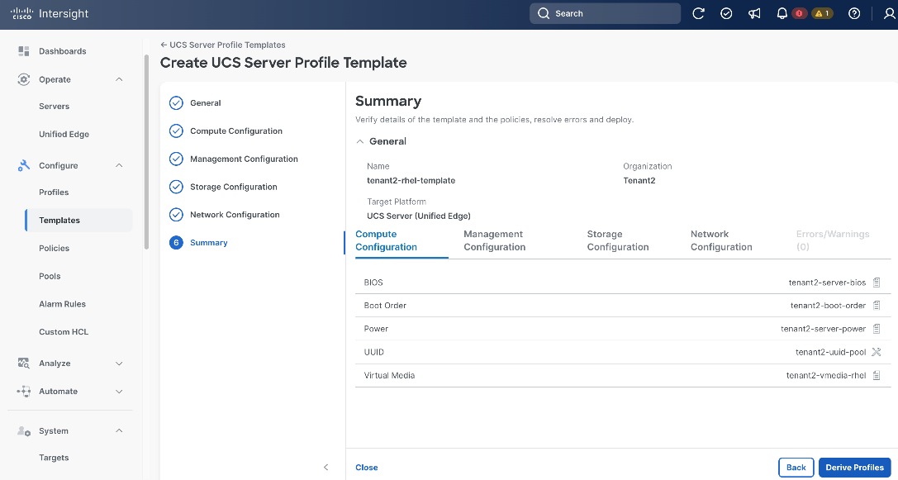The image size is (898, 480).
Task: Open the announcements megaphone icon
Action: [754, 14]
